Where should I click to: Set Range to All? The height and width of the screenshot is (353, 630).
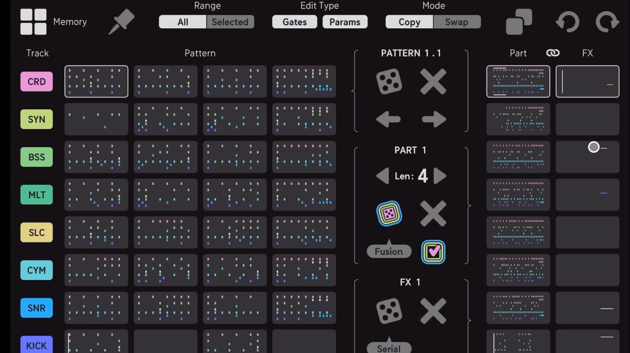coord(183,22)
